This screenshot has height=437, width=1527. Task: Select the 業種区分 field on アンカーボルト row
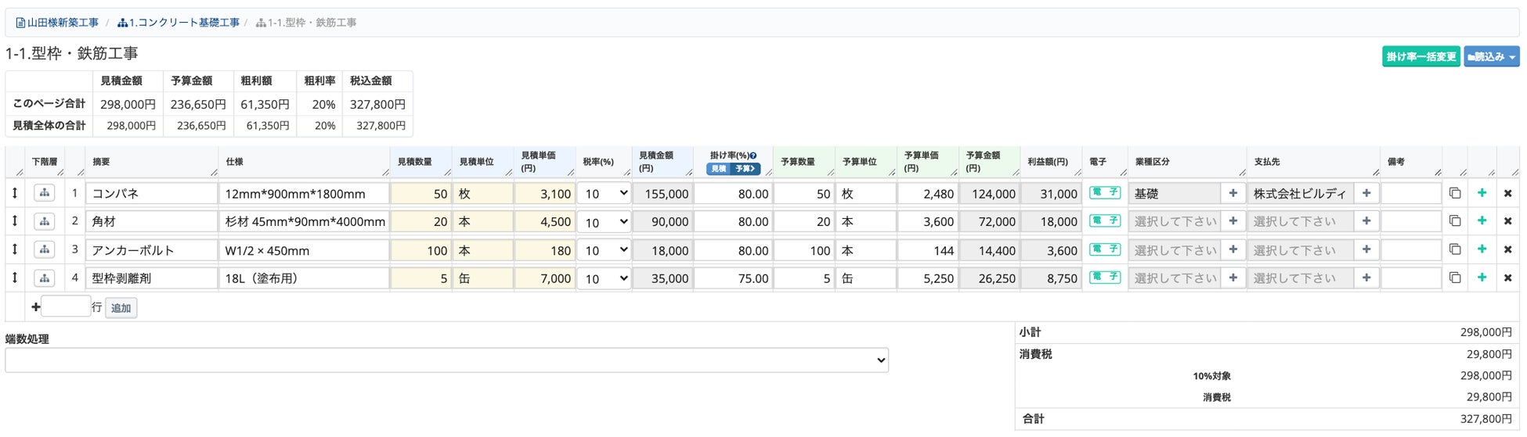pyautogui.click(x=1174, y=250)
